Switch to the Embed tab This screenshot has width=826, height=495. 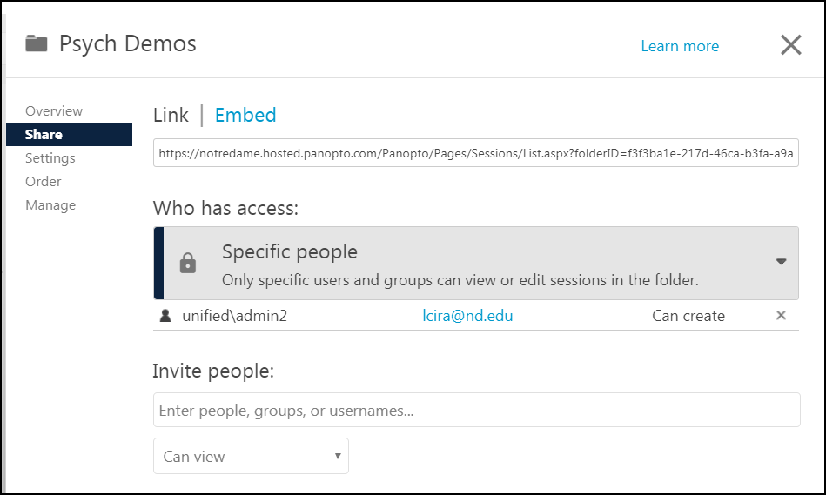coord(245,115)
